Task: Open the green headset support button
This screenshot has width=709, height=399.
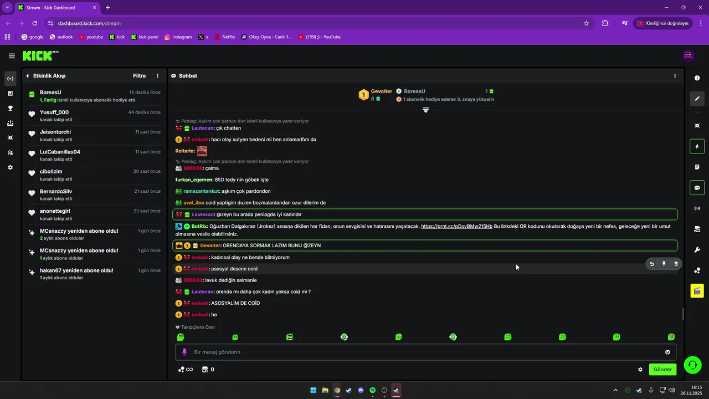Action: tap(692, 365)
